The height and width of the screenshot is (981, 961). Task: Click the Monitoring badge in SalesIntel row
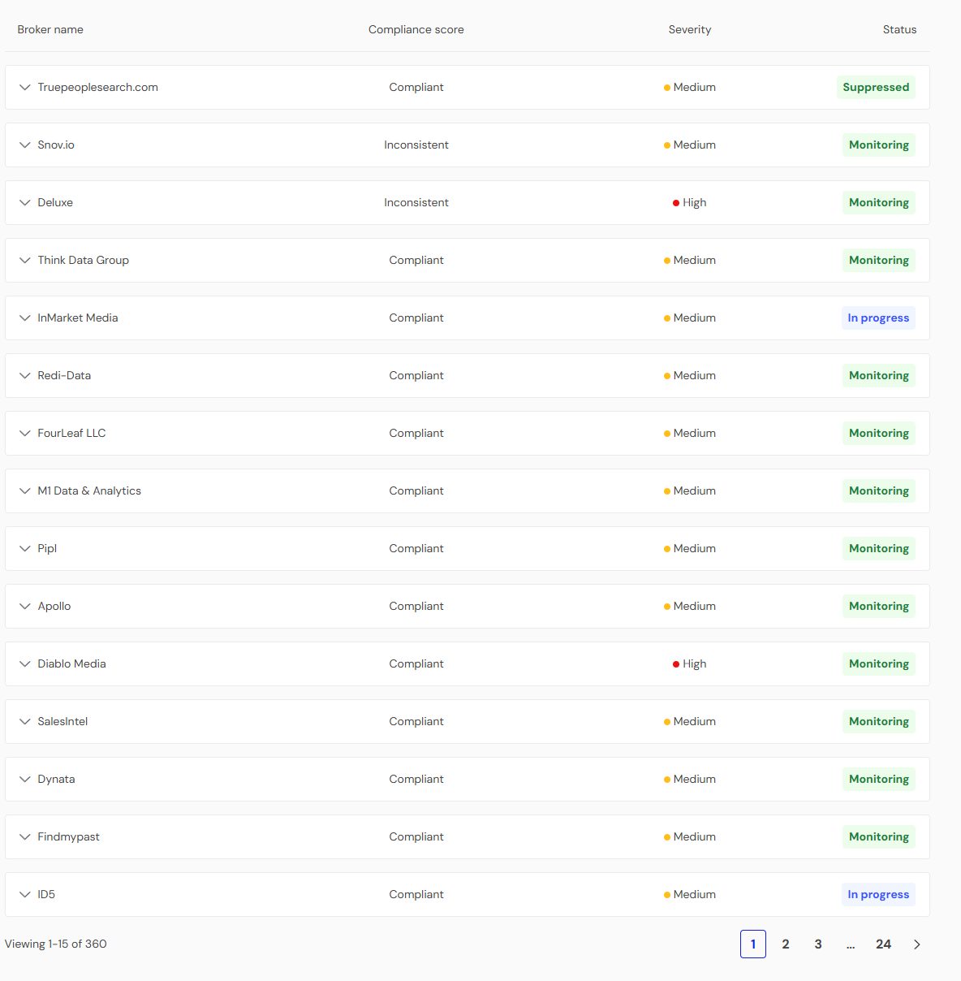coord(879,721)
